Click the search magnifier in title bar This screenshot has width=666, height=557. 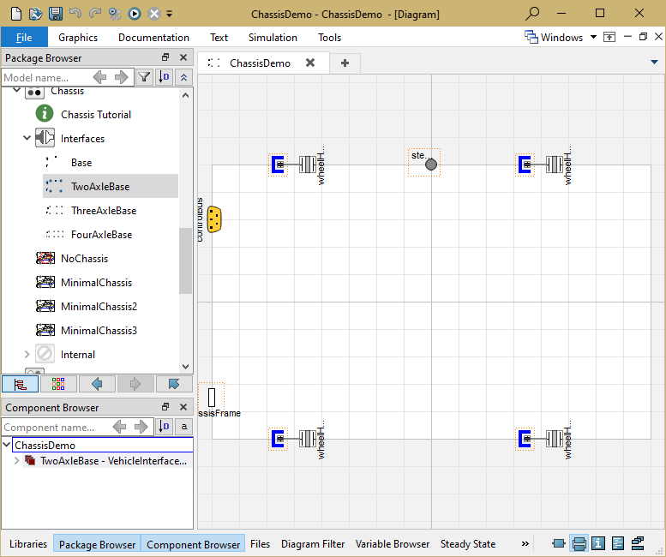point(532,13)
